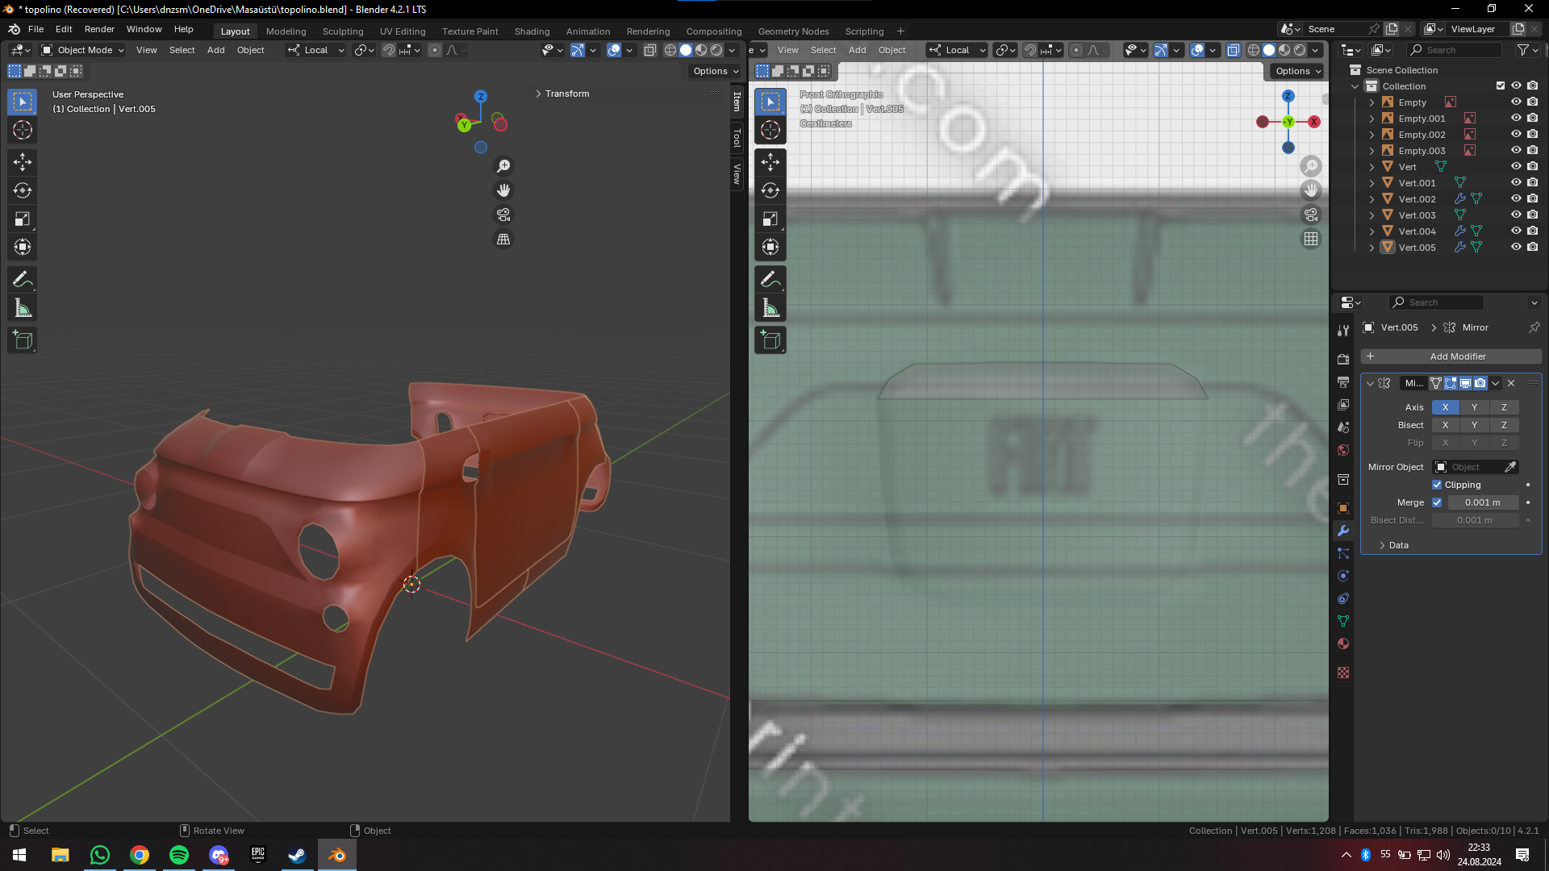Select the Move tool in left viewport

coord(23,162)
